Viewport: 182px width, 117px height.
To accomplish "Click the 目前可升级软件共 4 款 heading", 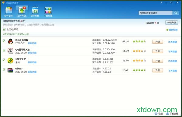I will pyautogui.click(x=14, y=21).
